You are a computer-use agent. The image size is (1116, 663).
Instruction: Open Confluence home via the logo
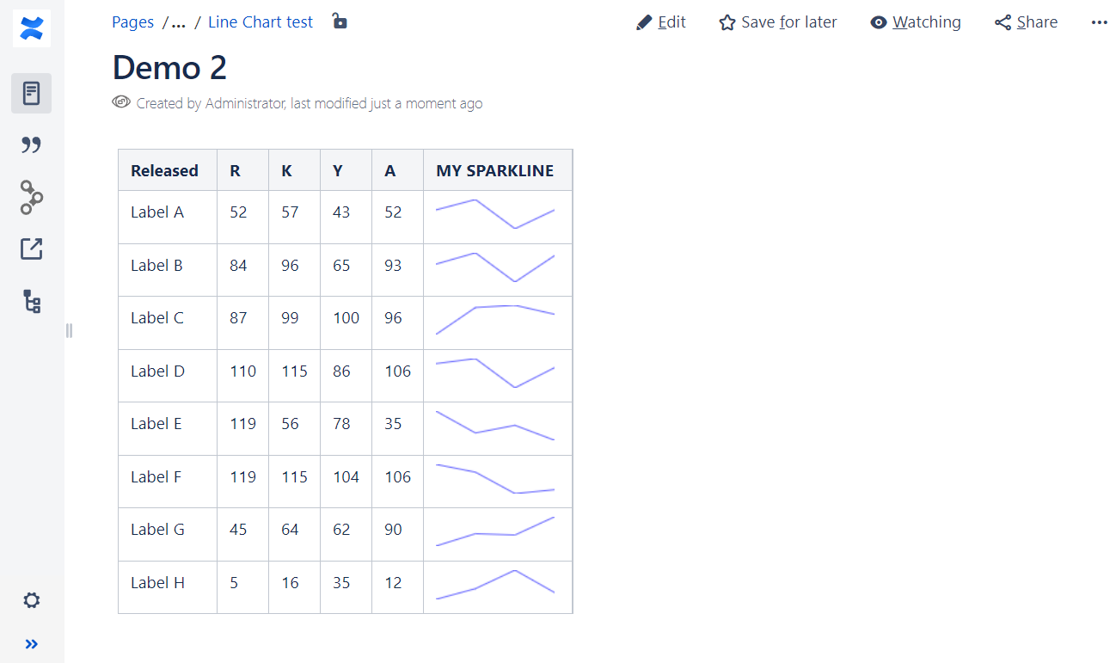tap(31, 28)
